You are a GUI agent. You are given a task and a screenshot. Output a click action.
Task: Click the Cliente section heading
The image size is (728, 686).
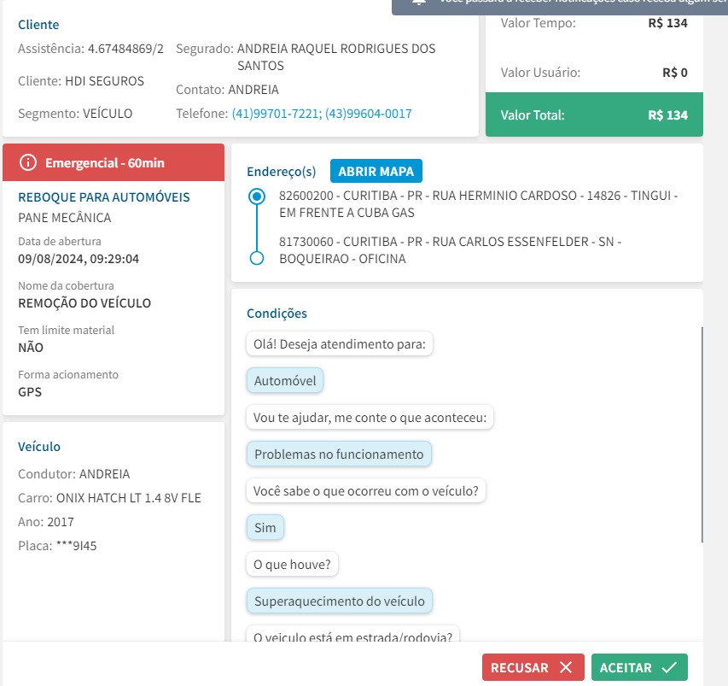coord(38,25)
